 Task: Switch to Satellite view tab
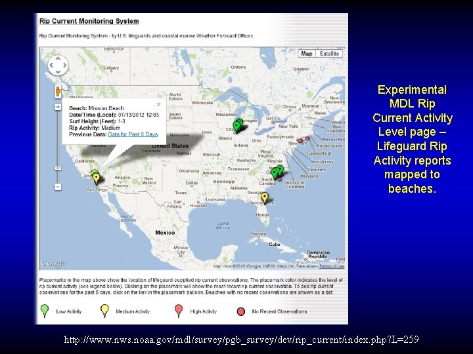click(x=329, y=54)
